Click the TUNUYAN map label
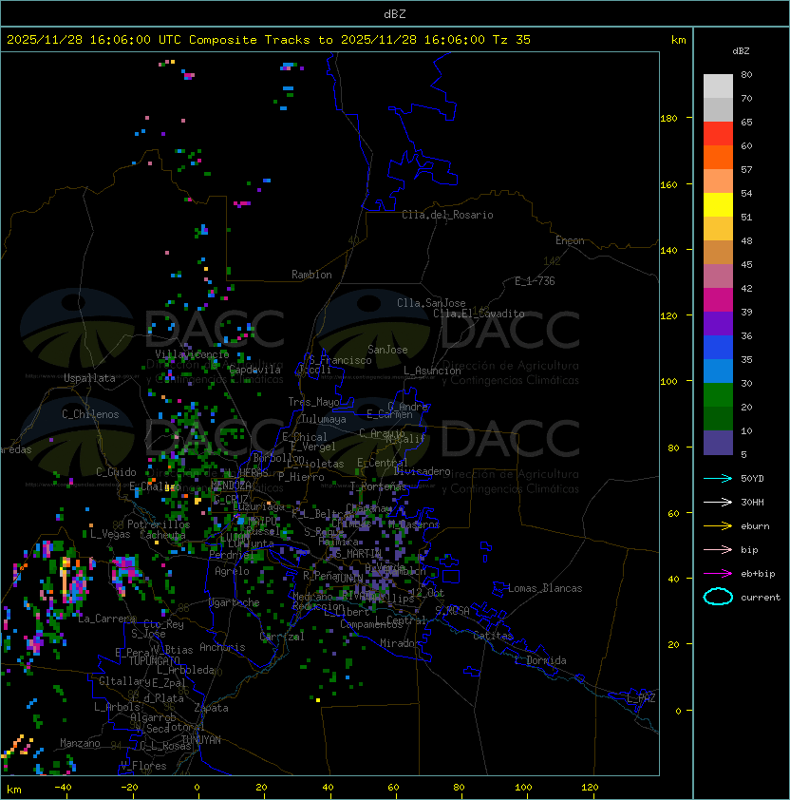790x800 pixels. (201, 740)
